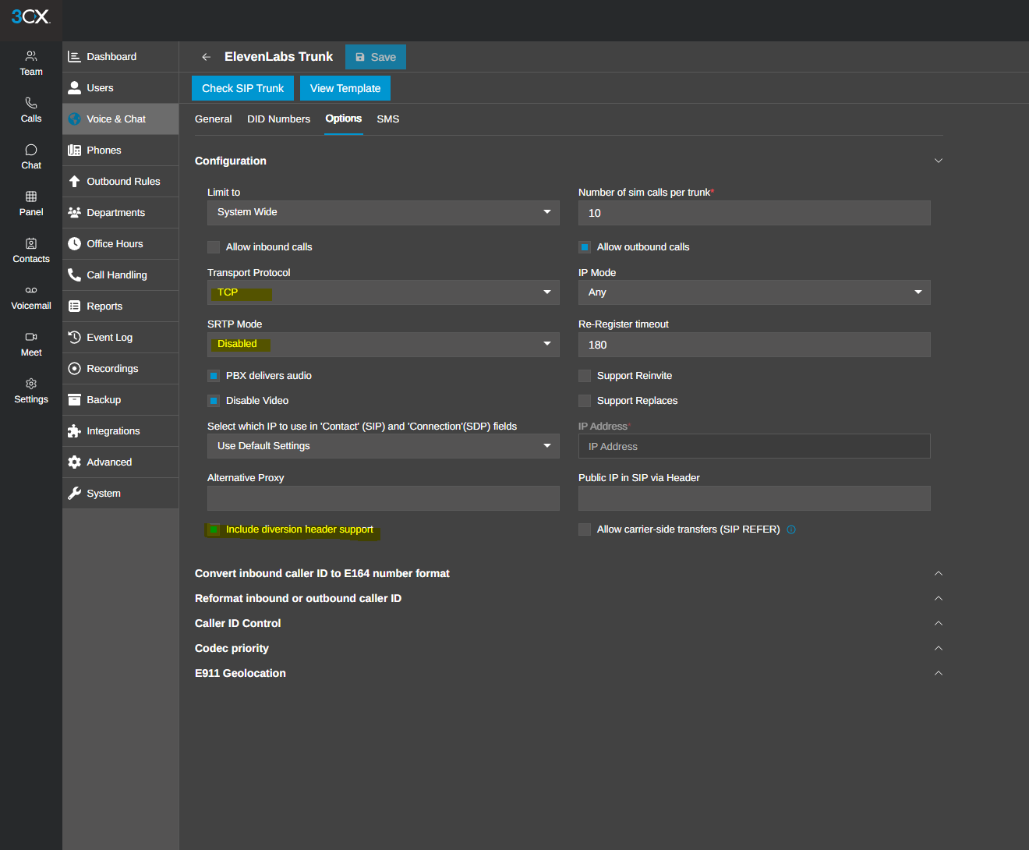Click the Backup archive icon

(75, 400)
